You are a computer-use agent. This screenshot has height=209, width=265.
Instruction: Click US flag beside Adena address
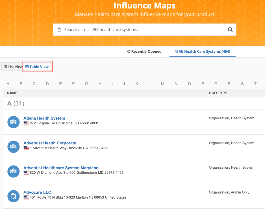[26, 123]
